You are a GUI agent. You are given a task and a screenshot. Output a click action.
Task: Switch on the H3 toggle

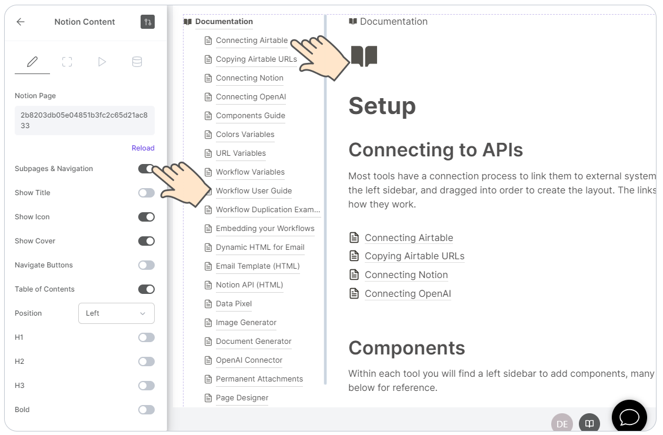point(146,386)
